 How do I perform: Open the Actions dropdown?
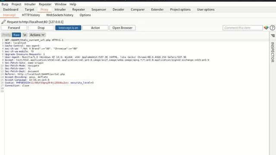click(x=37, y=35)
